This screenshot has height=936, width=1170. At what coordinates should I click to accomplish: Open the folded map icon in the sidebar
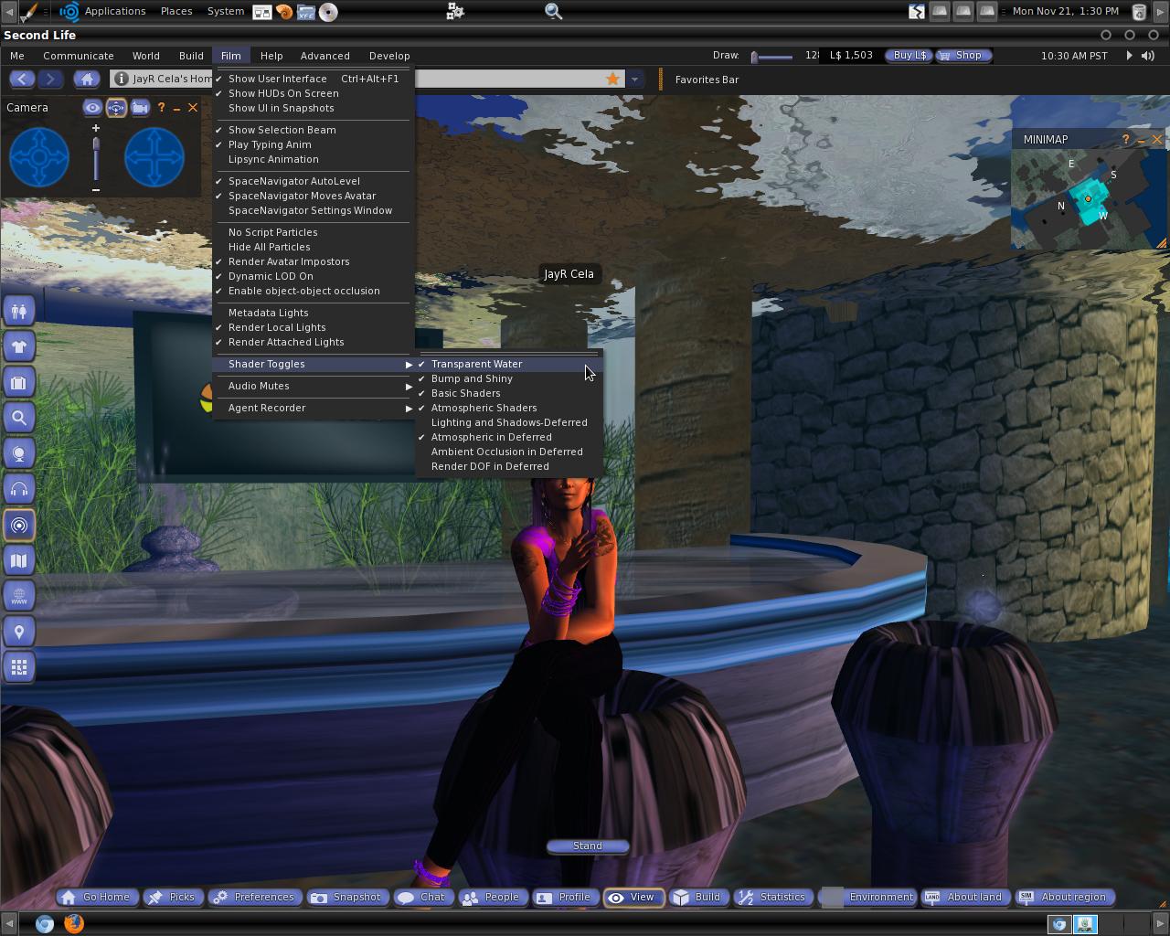(x=18, y=560)
